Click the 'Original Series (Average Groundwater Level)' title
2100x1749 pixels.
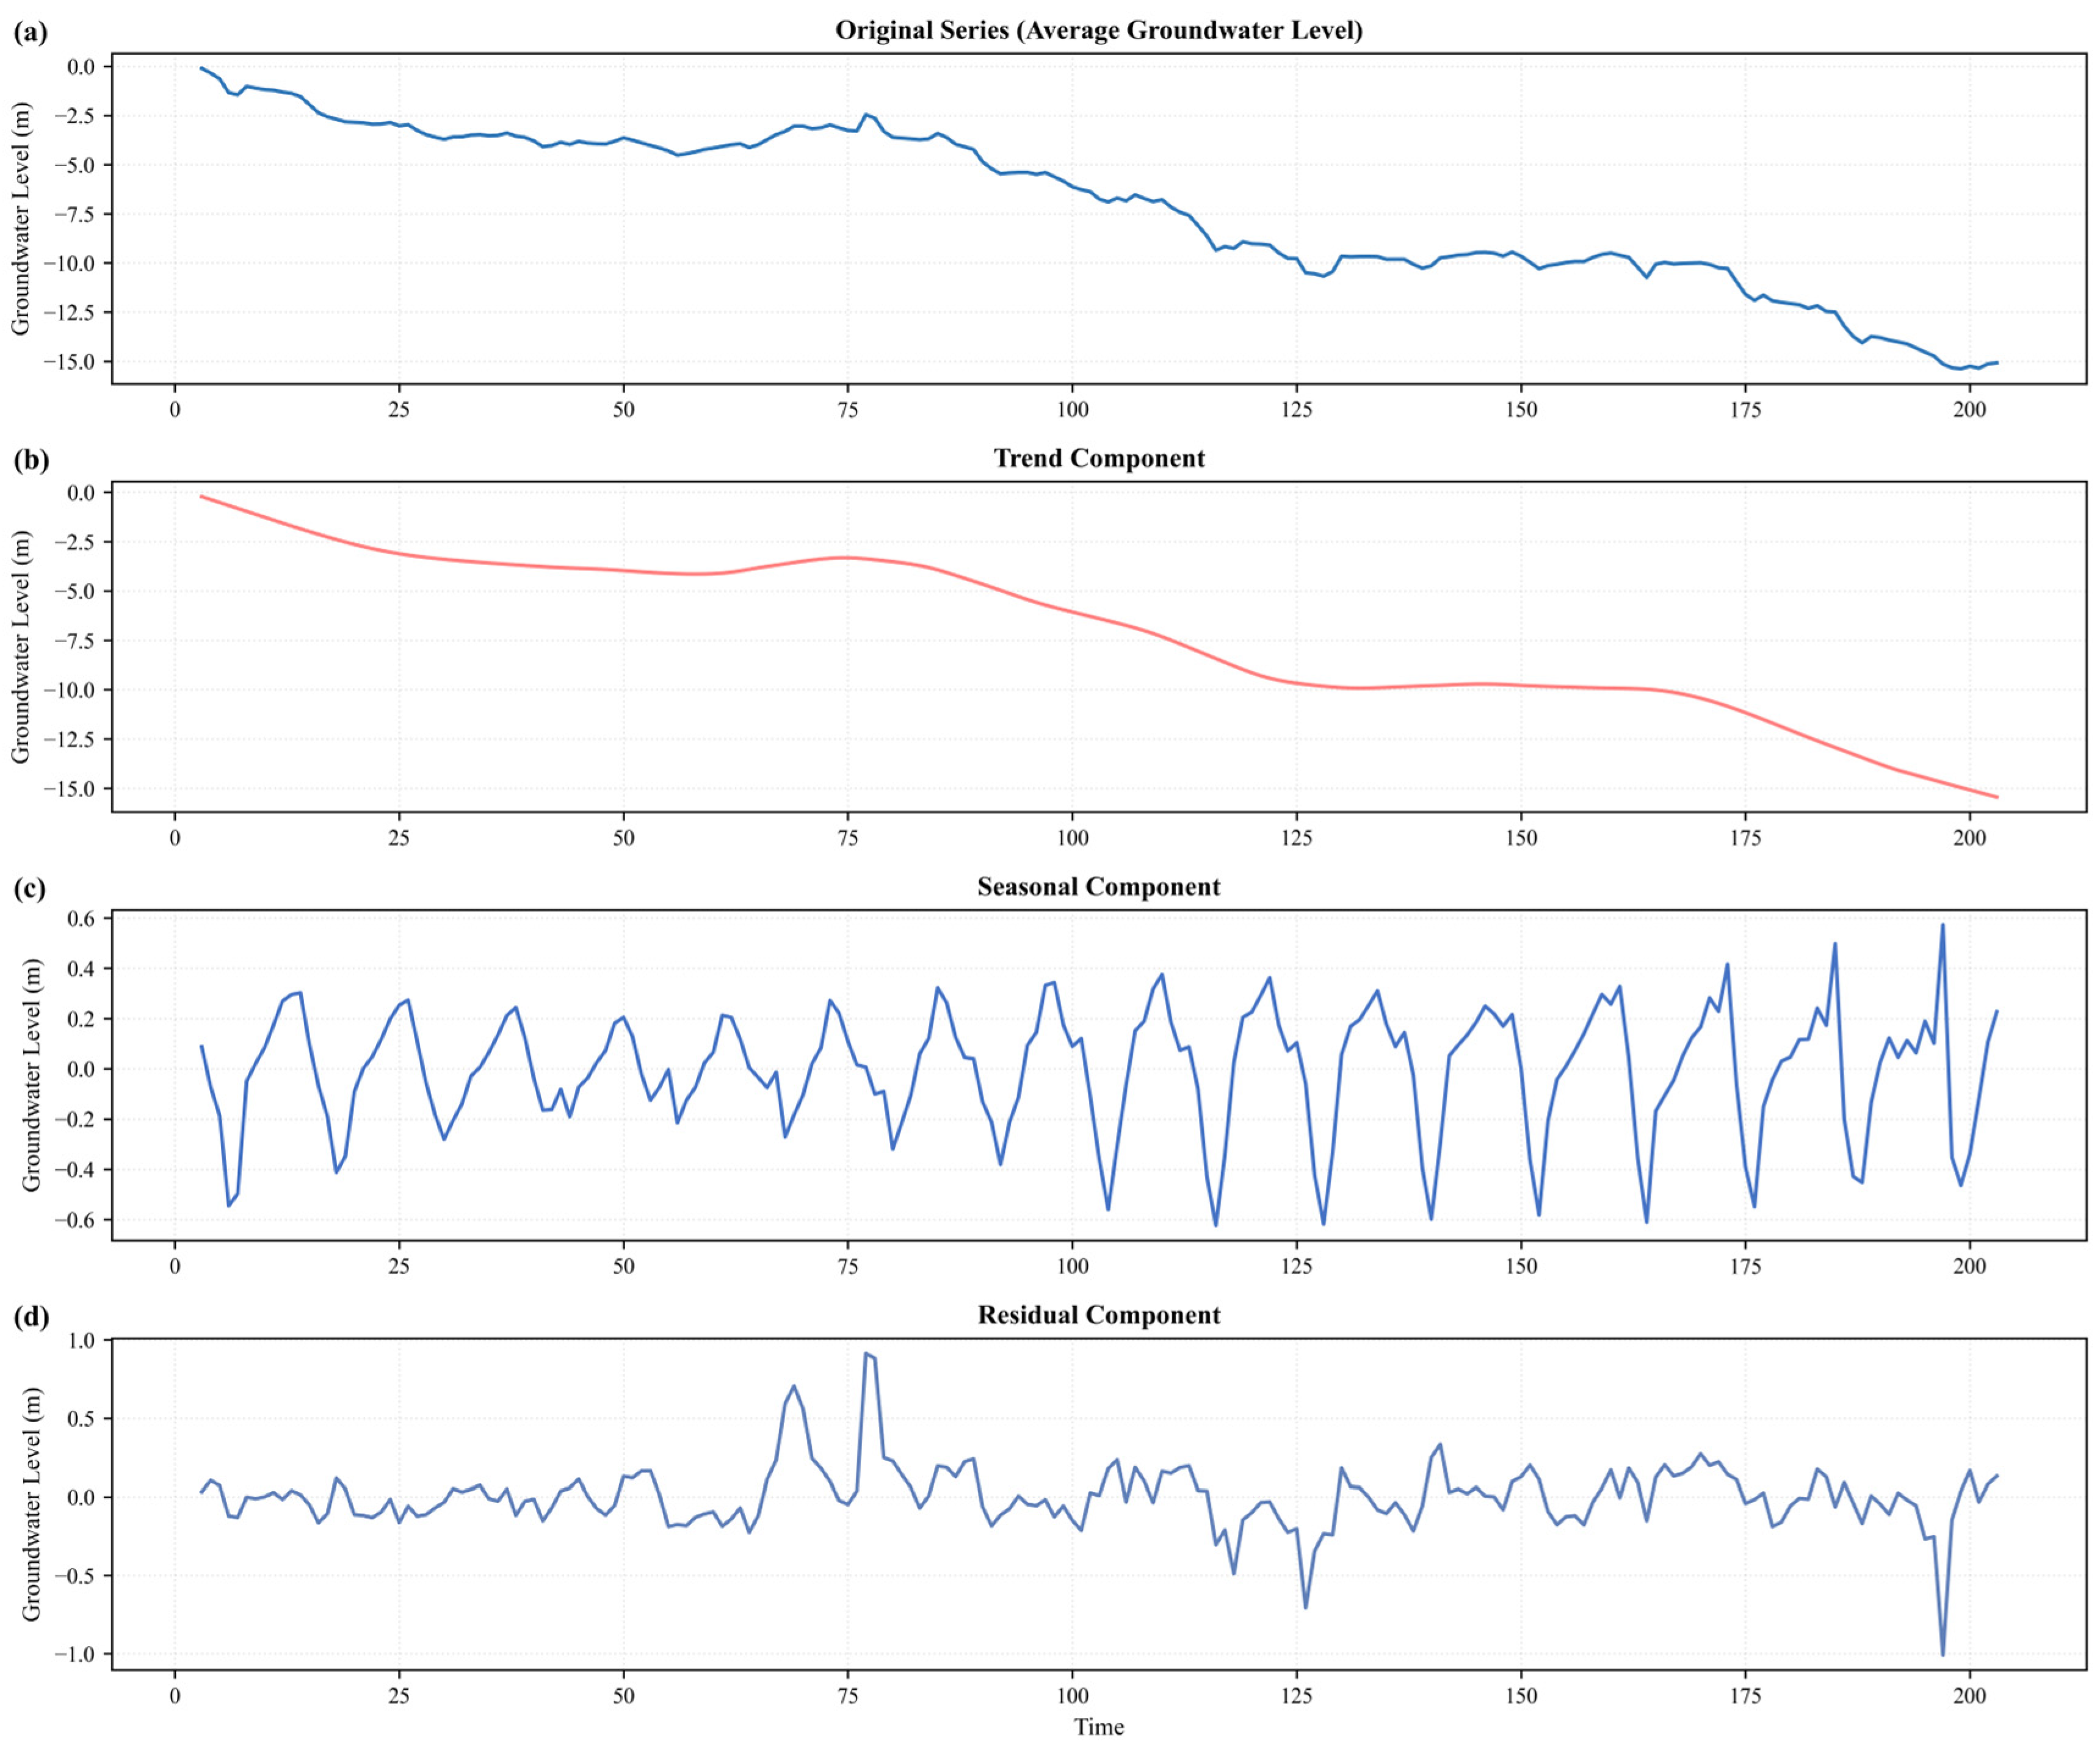(1099, 30)
